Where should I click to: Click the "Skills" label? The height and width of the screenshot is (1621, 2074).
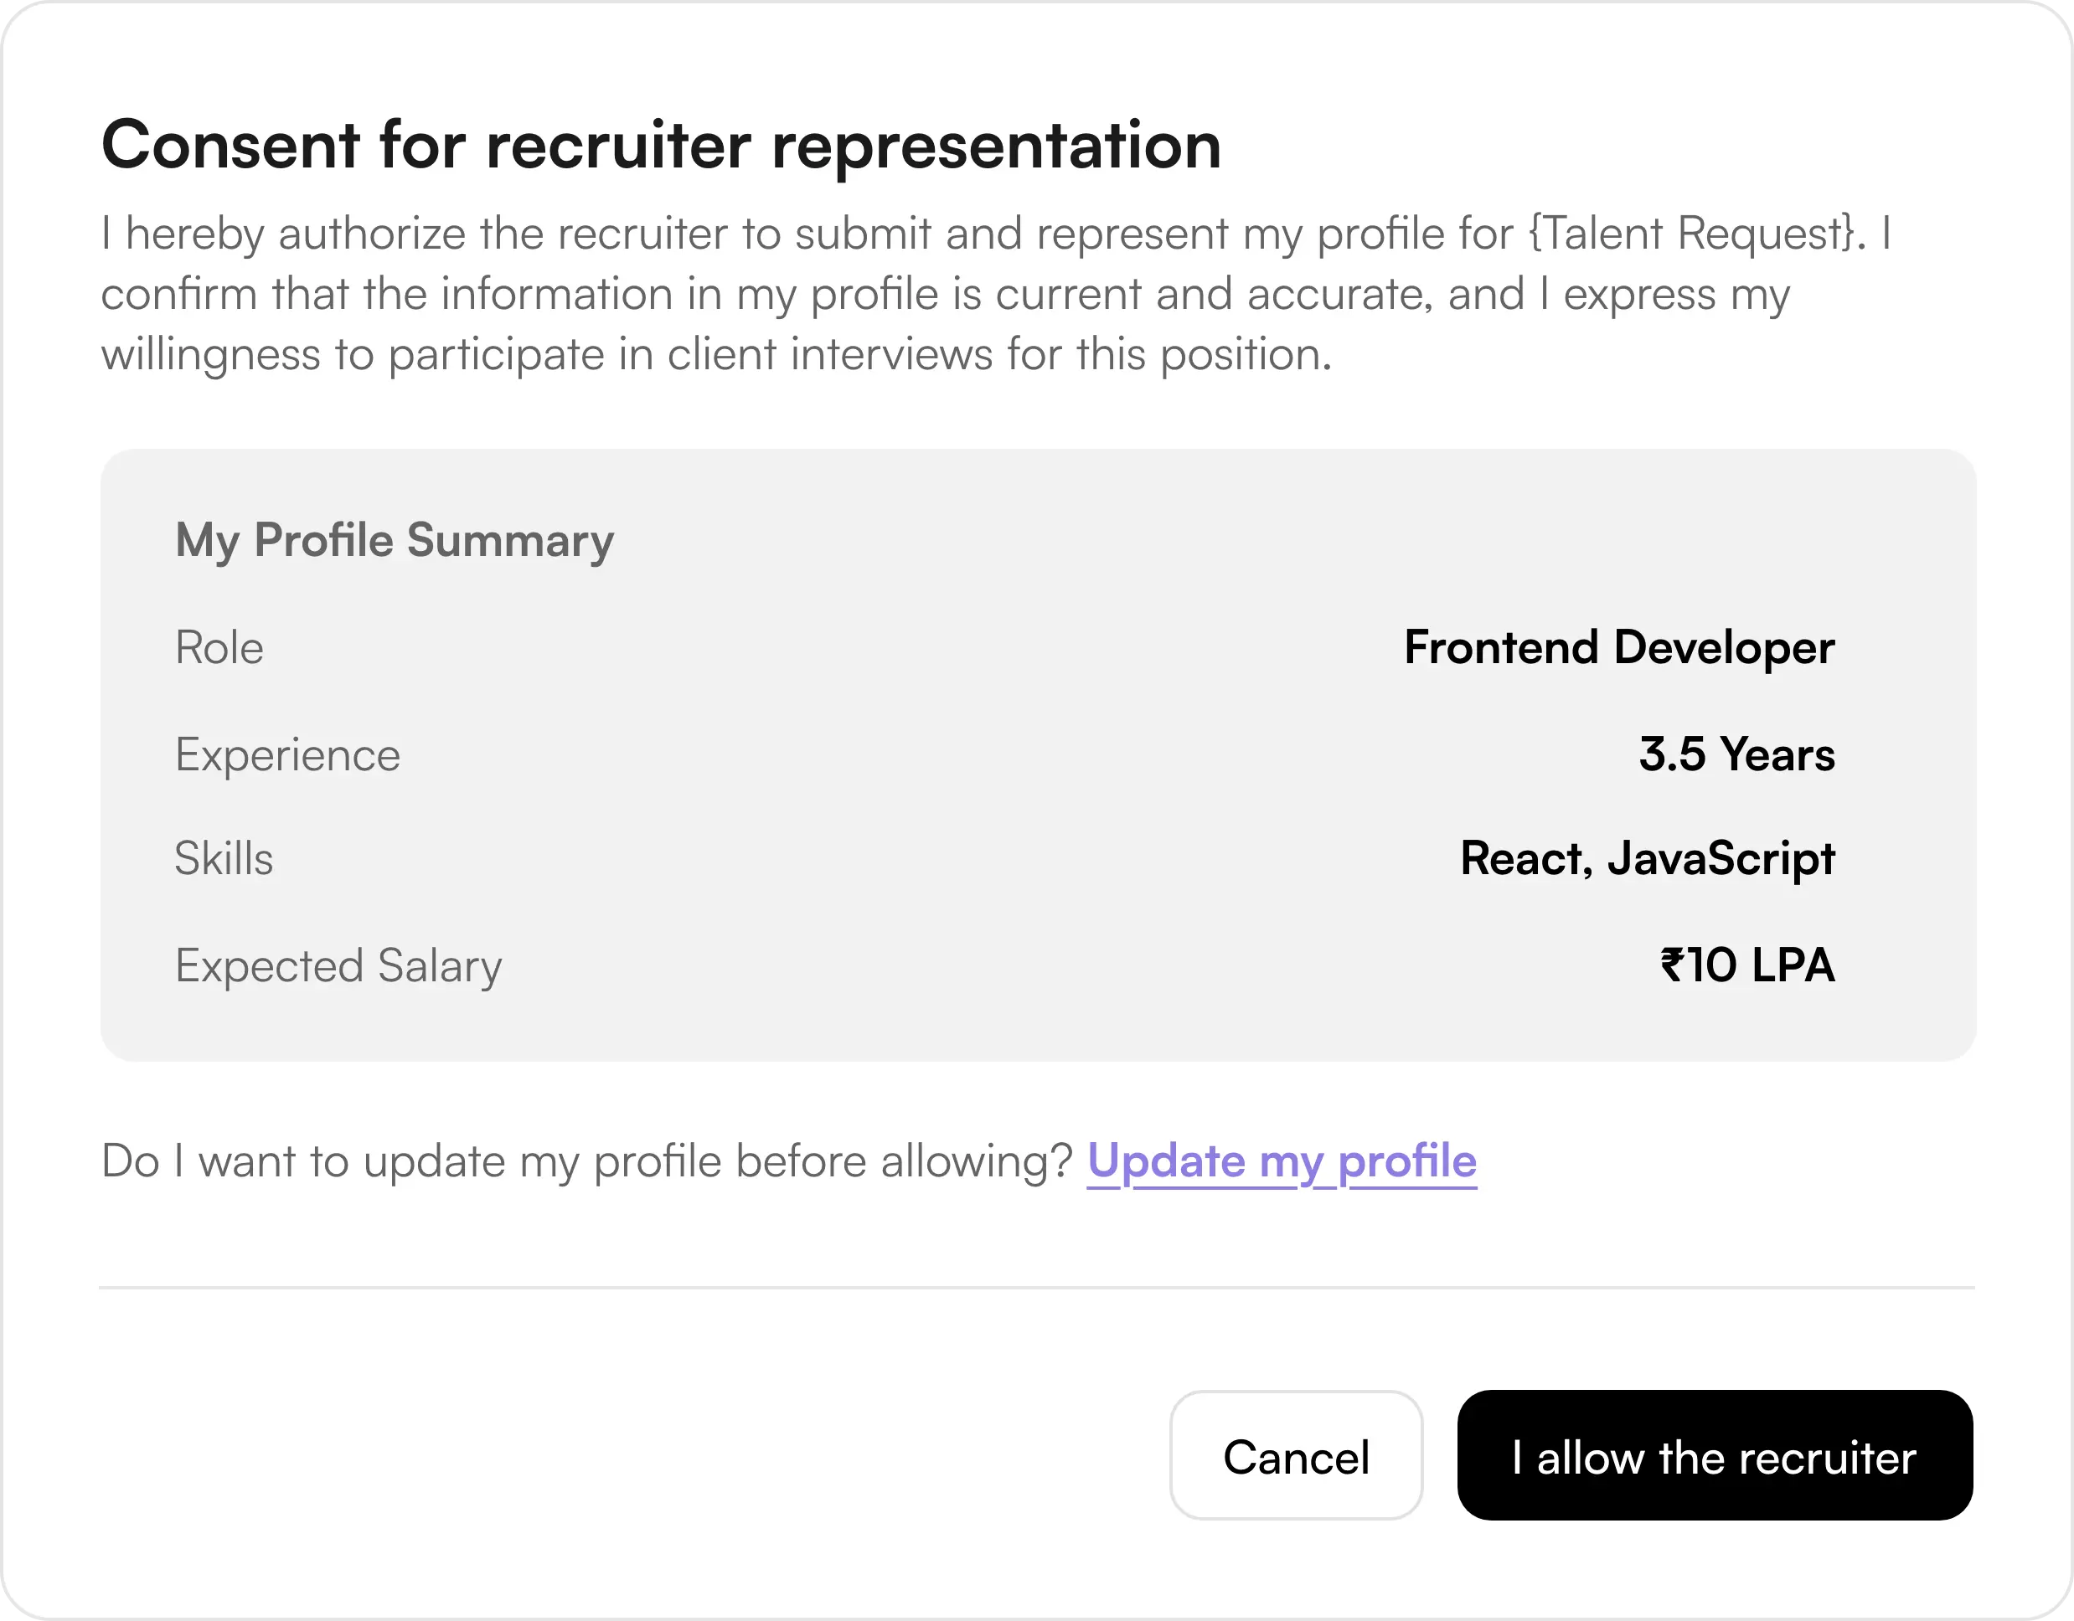224,859
